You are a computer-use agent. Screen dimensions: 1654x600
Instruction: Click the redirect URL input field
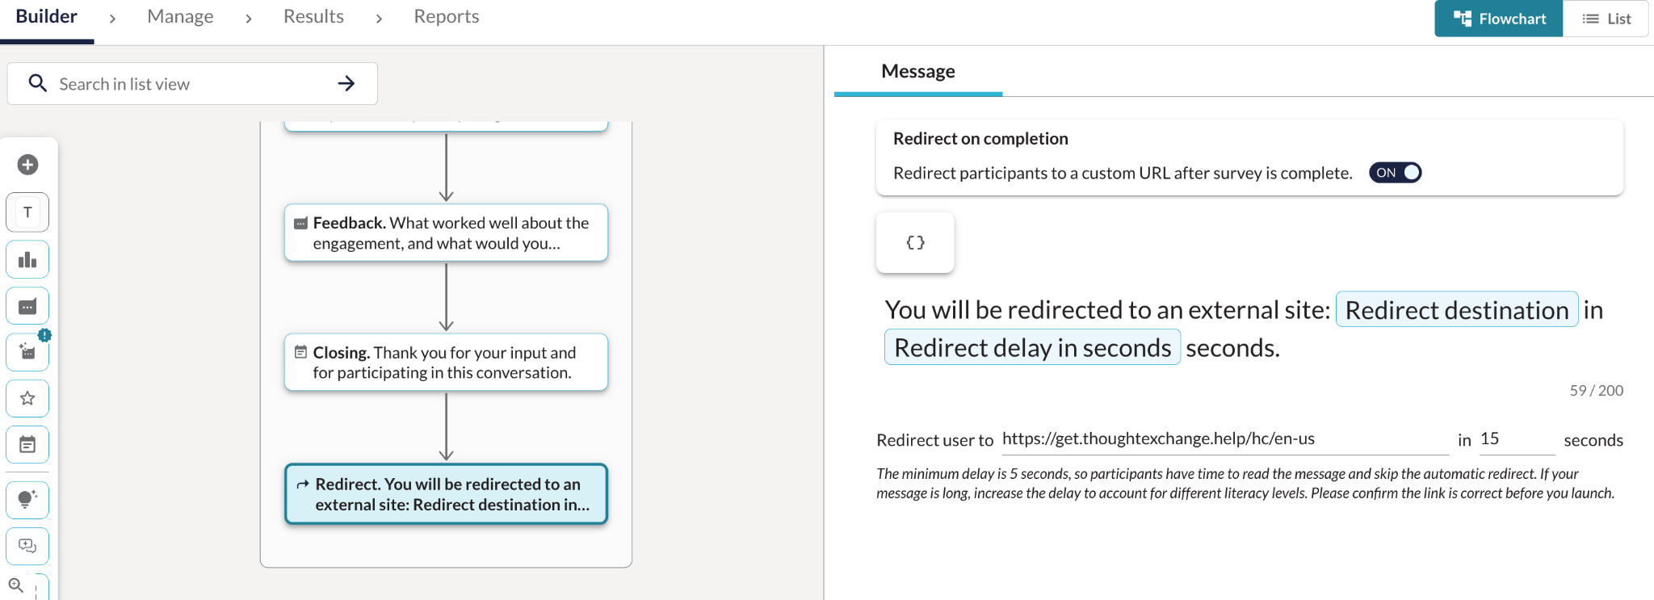[x=1225, y=438]
